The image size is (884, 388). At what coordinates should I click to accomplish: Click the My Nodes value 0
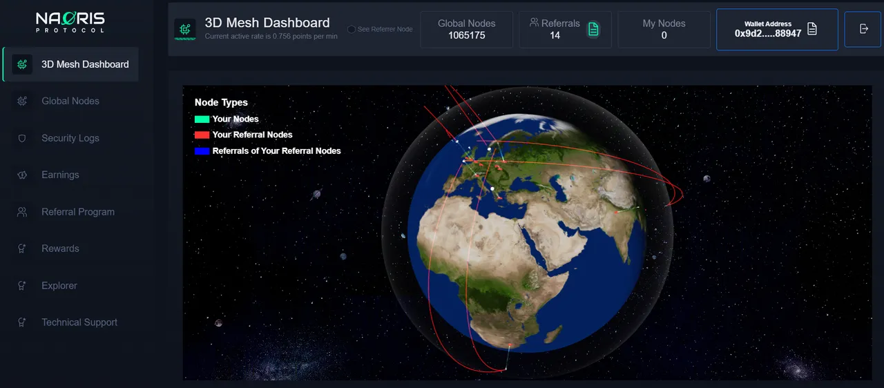coord(664,35)
